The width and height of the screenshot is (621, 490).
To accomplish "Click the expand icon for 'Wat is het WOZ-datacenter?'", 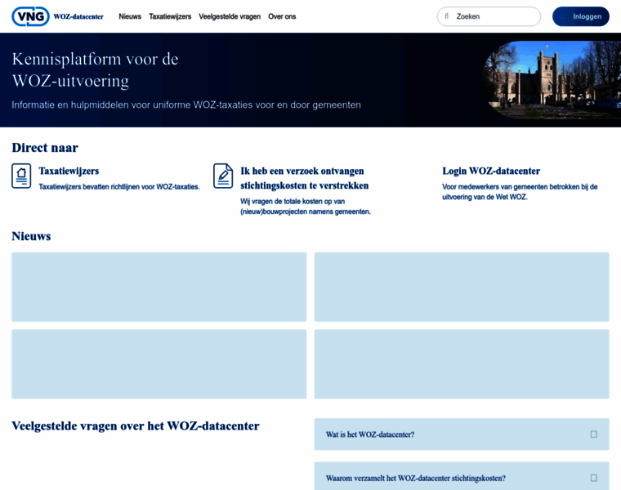I will [x=594, y=434].
